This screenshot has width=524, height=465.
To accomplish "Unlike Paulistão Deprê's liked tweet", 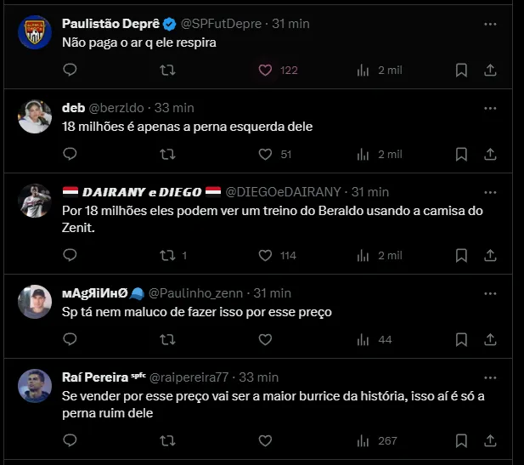I will (x=266, y=71).
